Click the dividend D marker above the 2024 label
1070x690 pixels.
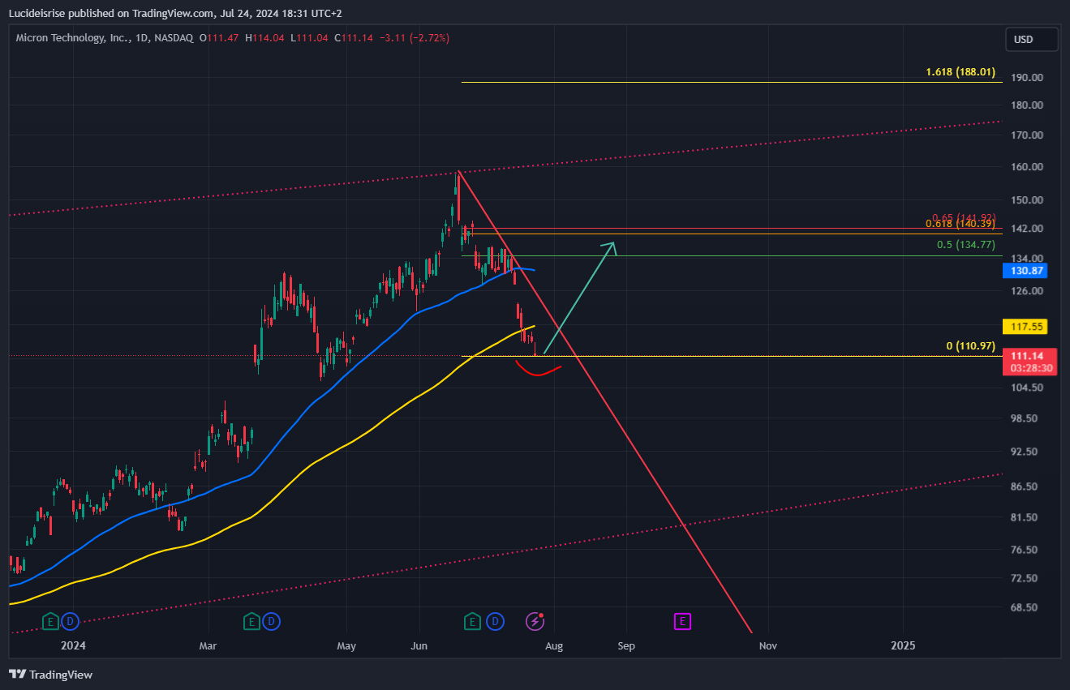pyautogui.click(x=71, y=622)
